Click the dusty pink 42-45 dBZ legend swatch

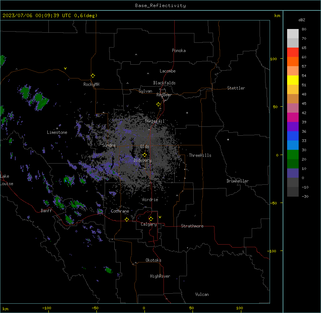pos(293,108)
